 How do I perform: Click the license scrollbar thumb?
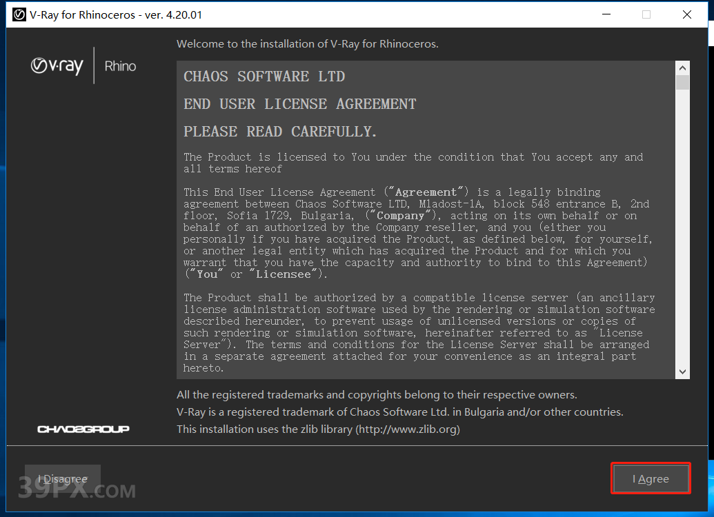tap(682, 83)
